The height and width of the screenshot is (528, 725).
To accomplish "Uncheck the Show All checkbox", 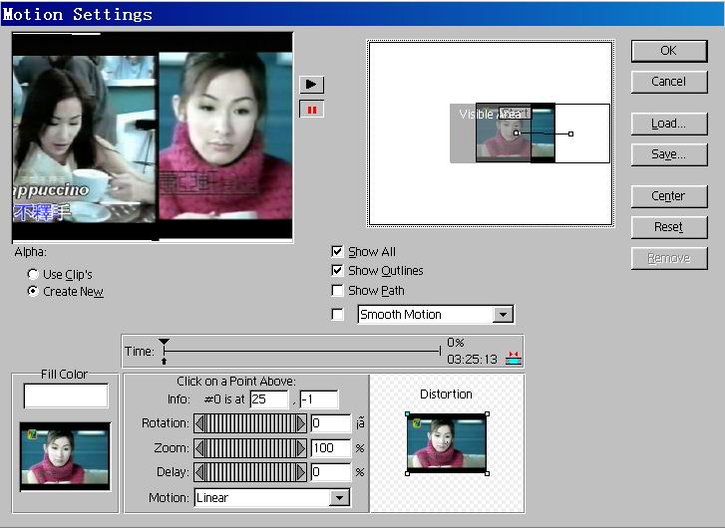I will (x=337, y=252).
